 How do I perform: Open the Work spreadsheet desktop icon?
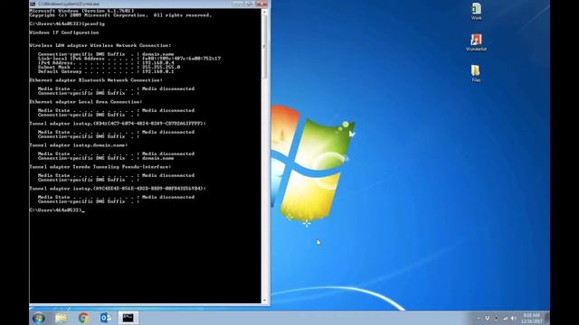point(476,12)
